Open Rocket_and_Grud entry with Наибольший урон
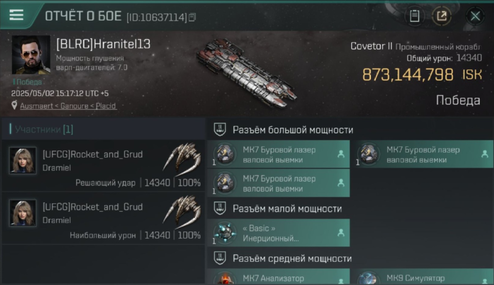The image size is (494, 285). [103, 218]
